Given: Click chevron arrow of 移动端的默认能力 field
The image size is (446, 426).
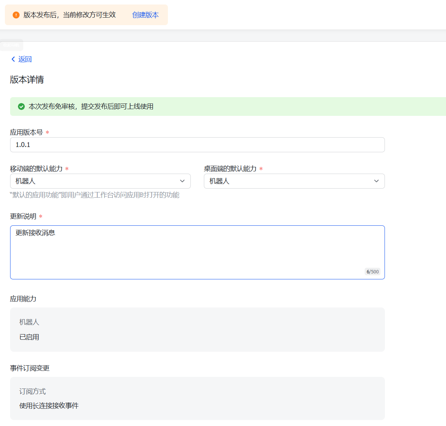Looking at the screenshot, I should coord(182,181).
